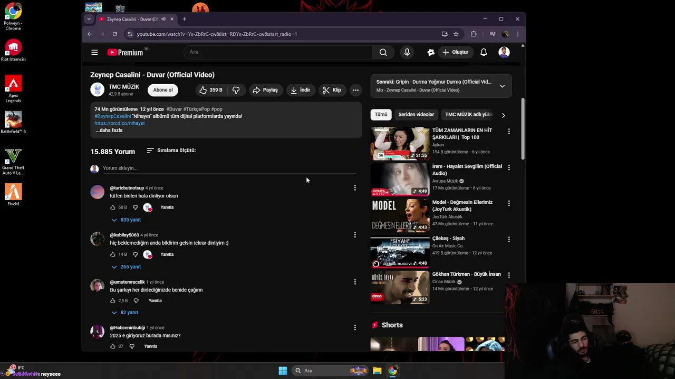Open options menu for @Haticeninbutiği comment

coord(355,327)
